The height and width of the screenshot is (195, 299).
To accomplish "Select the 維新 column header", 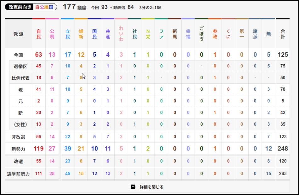I will click(81, 34).
